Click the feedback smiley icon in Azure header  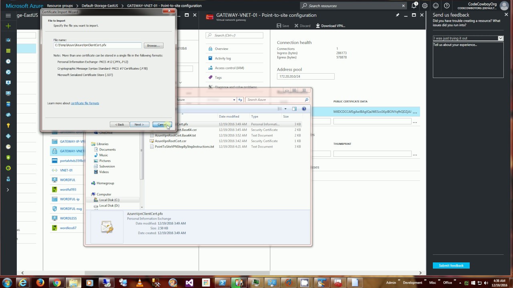436,6
